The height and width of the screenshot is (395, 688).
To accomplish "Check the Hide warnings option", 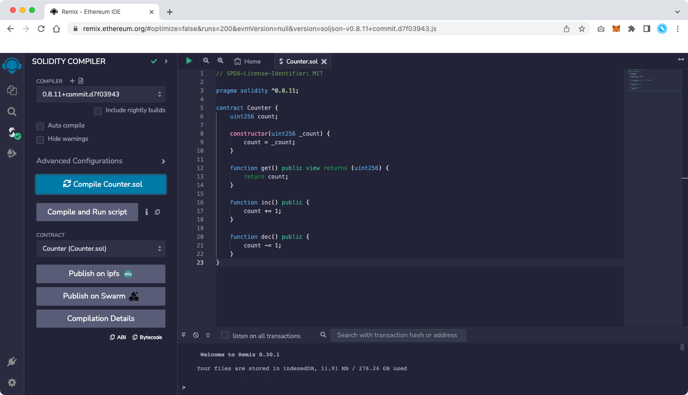I will 40,139.
